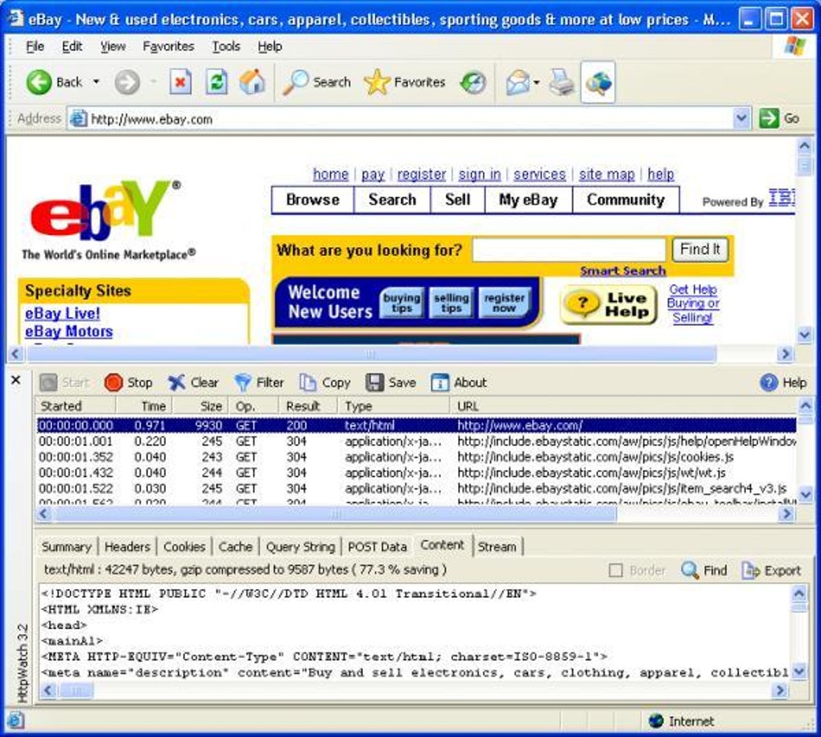
Task: Click the My eBay navigation button
Action: click(528, 200)
